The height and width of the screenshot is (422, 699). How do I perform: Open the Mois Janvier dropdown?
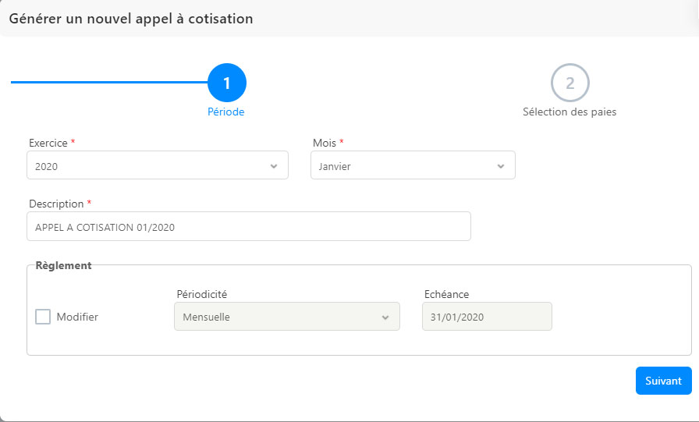[413, 165]
